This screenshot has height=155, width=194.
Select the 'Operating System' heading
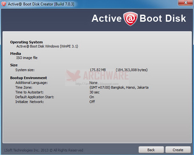coord(26,42)
